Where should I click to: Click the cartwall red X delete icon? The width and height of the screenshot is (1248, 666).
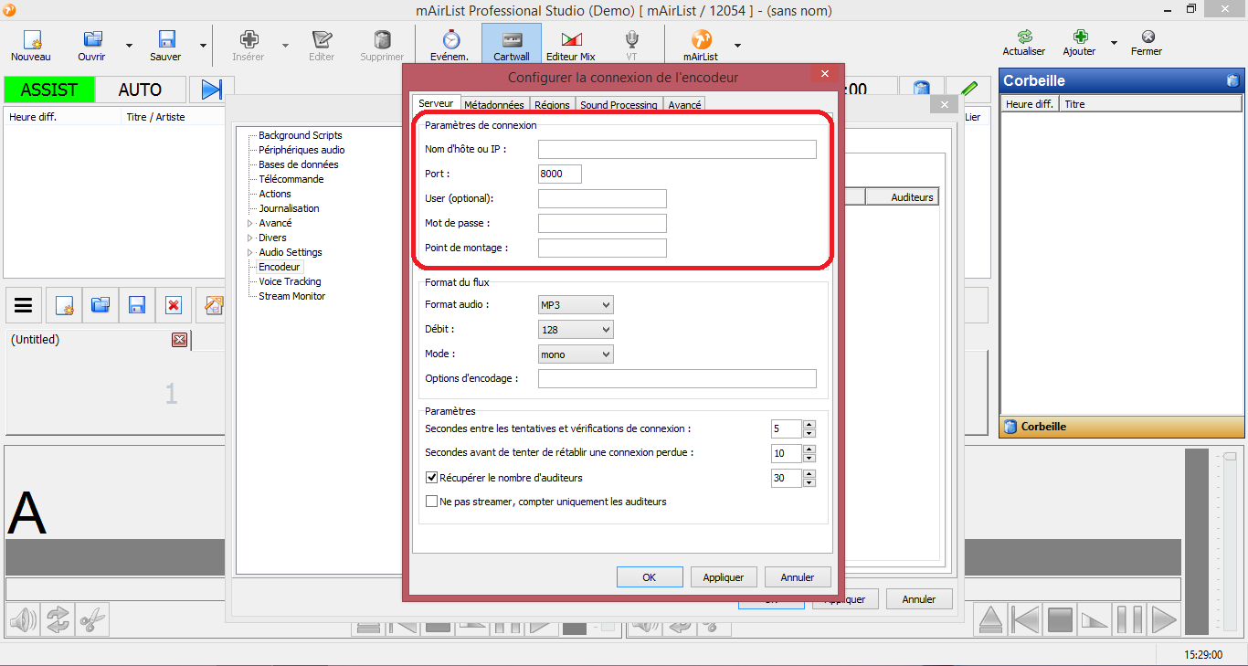[x=173, y=305]
